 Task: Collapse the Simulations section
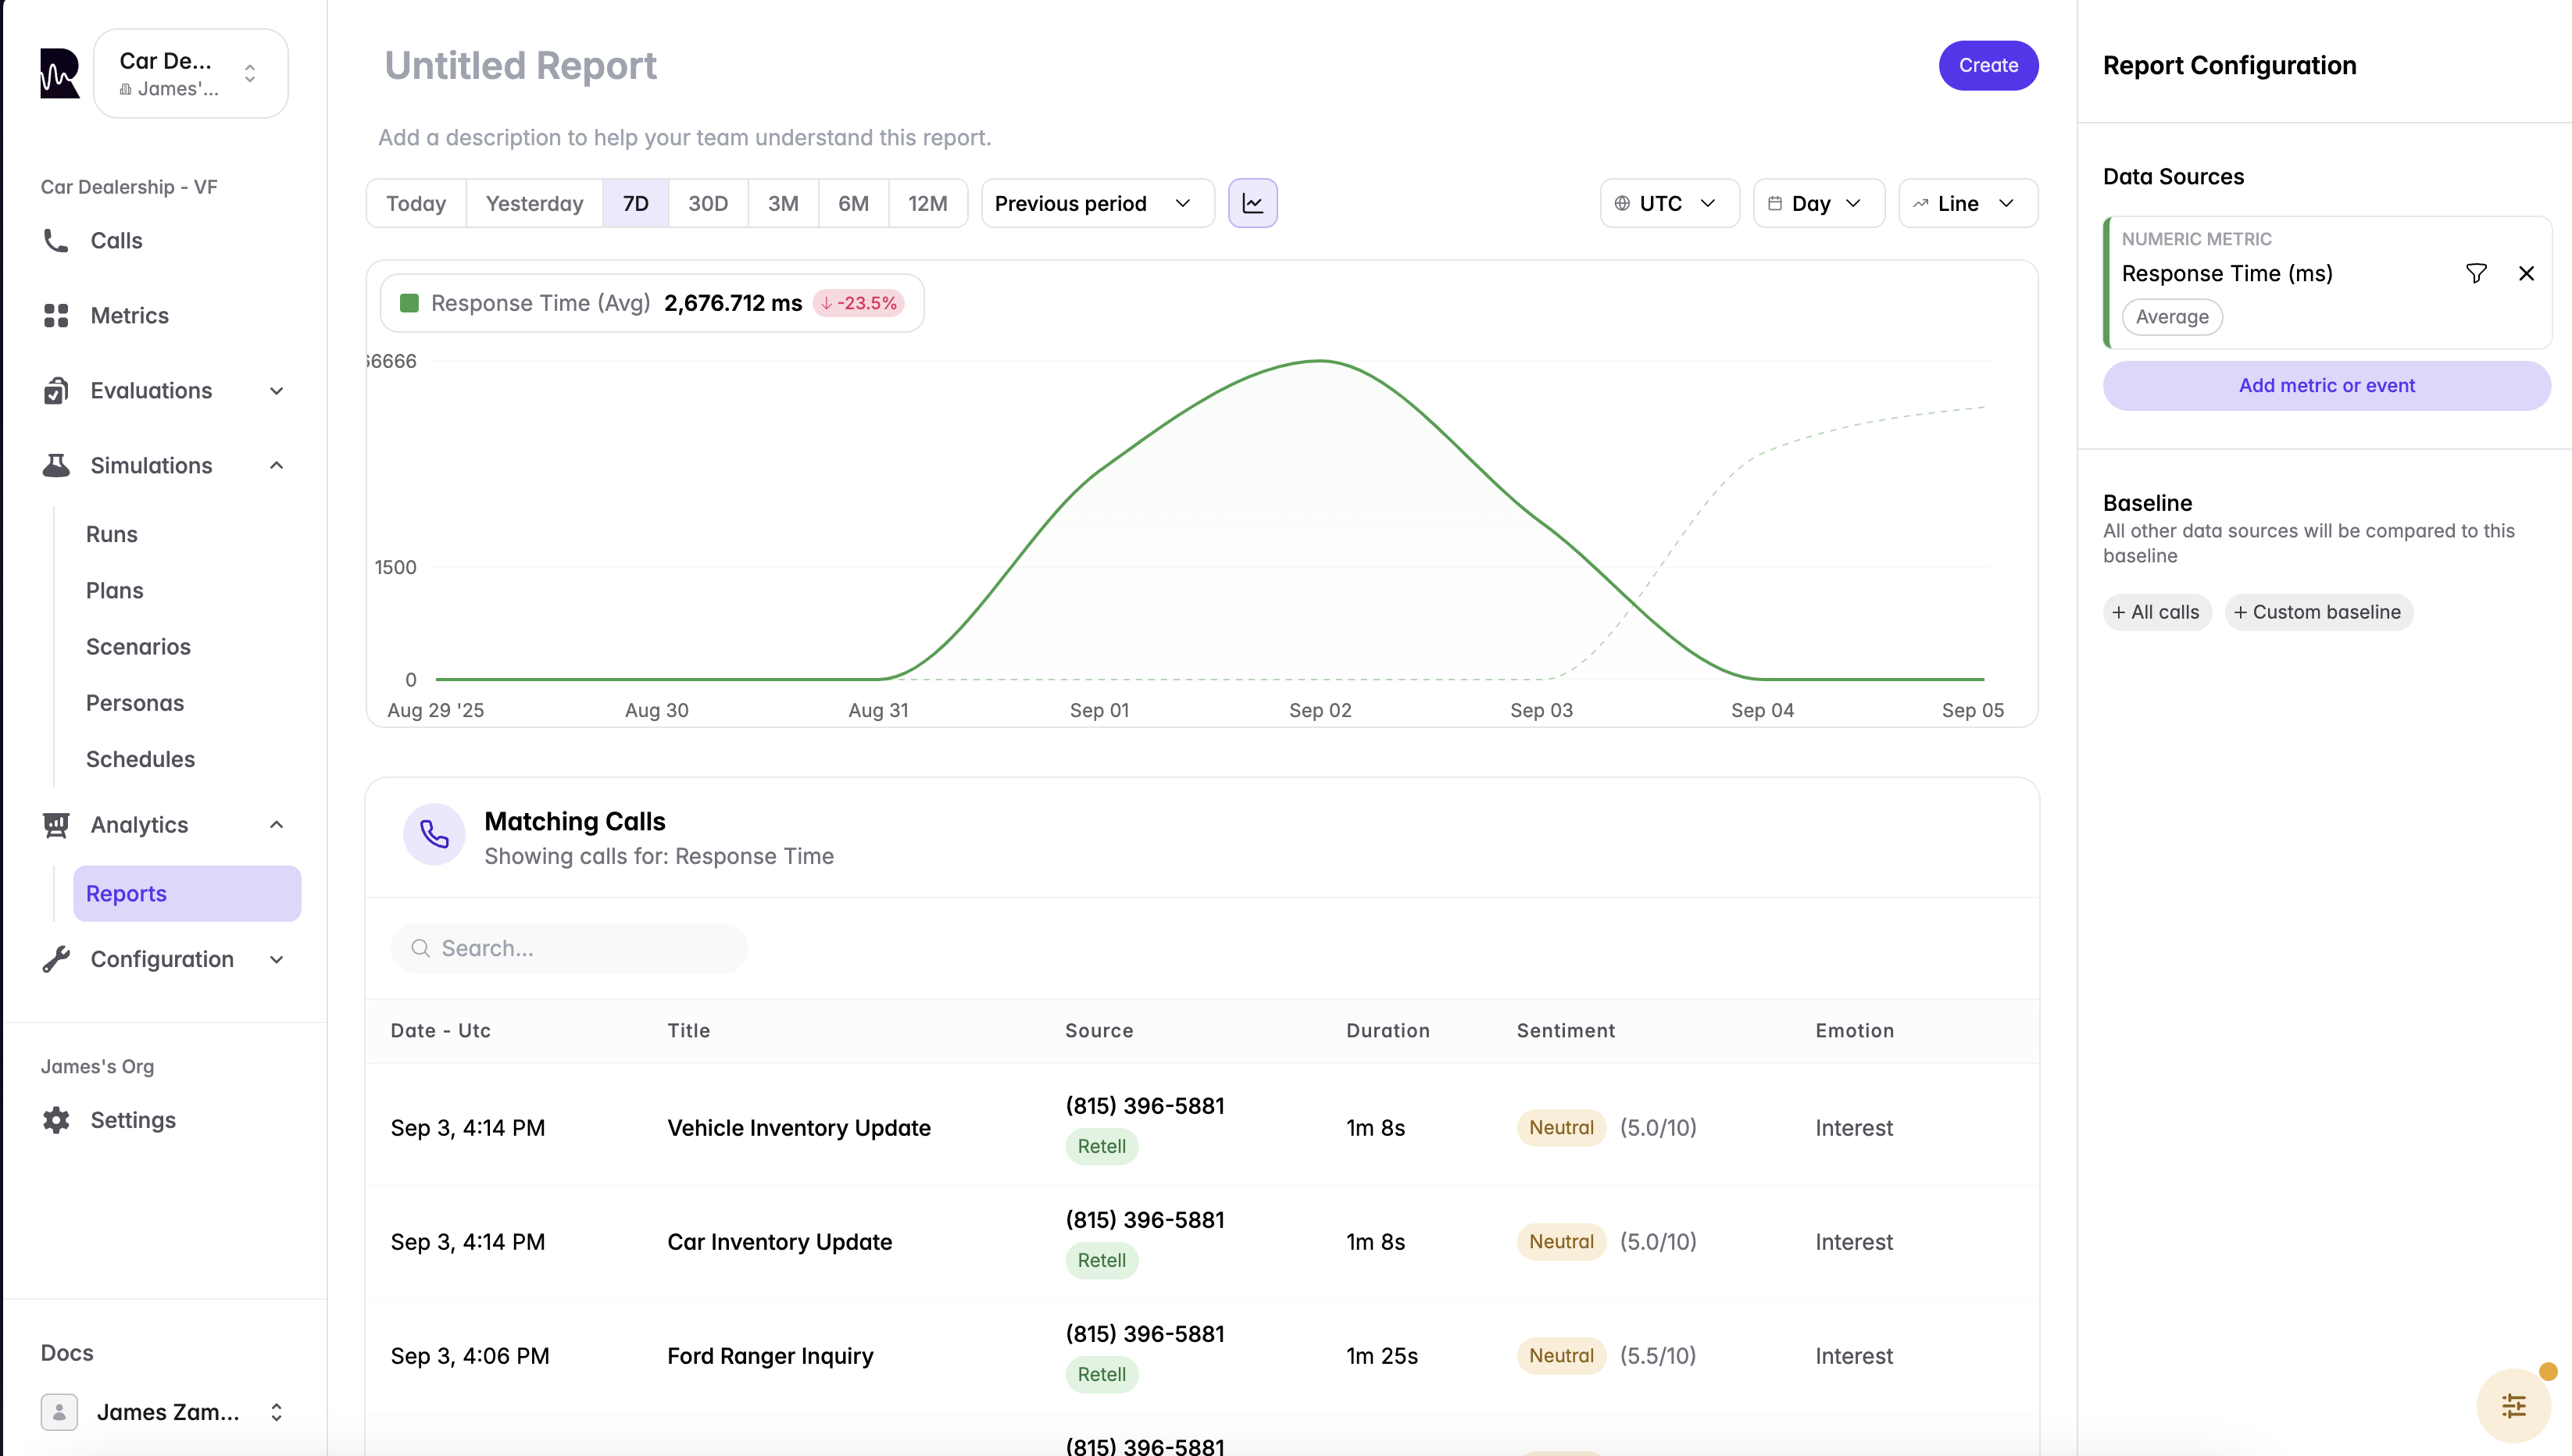[x=277, y=465]
